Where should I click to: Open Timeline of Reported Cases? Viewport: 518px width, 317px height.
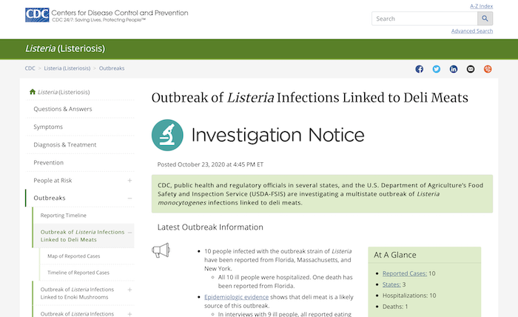tap(78, 273)
